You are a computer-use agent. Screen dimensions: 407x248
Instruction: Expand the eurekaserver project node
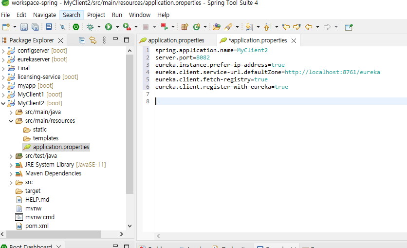click(3, 59)
